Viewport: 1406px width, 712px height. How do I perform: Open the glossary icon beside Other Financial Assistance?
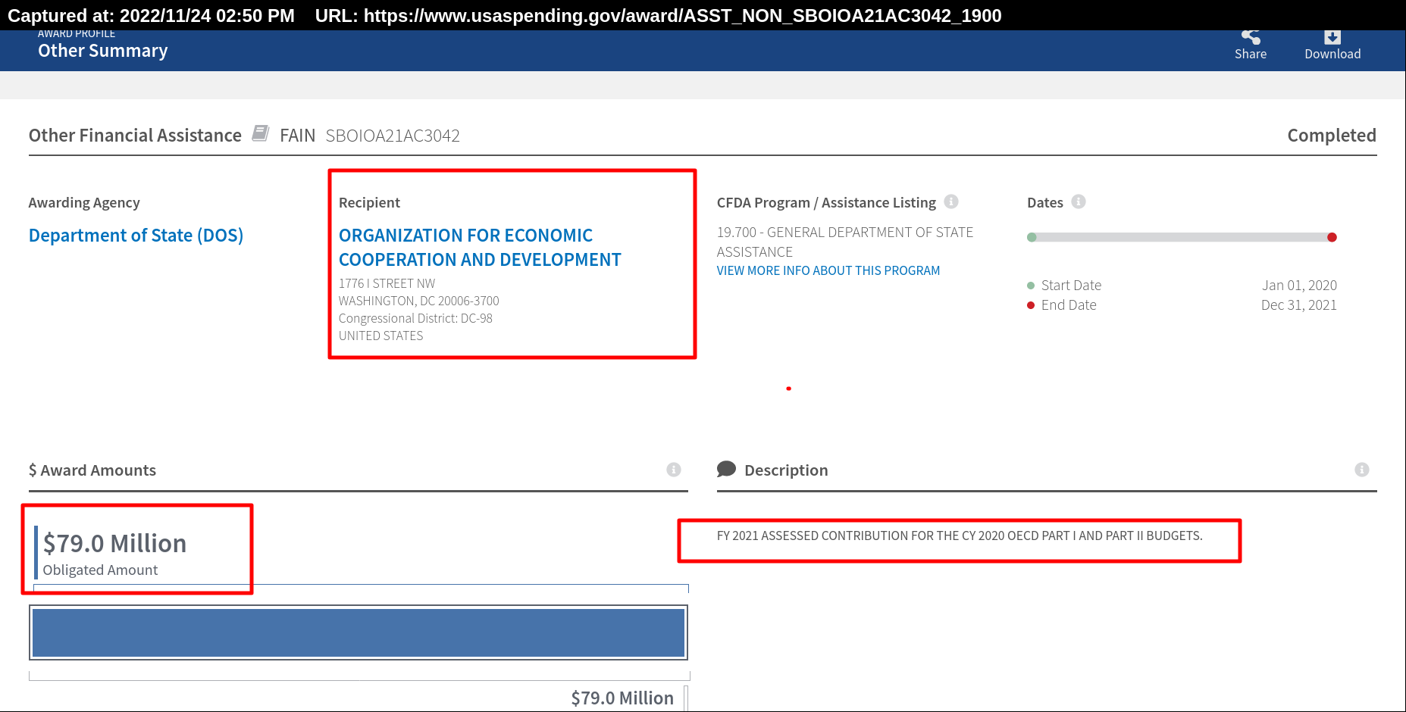[261, 133]
